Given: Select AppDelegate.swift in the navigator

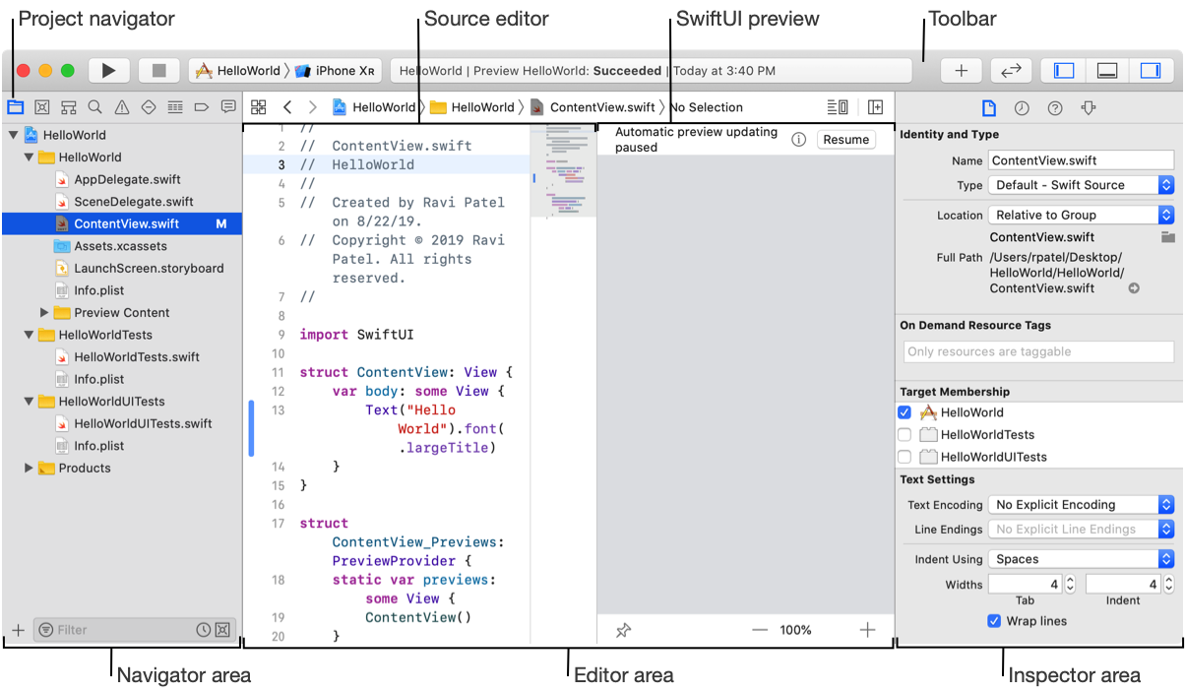Looking at the screenshot, I should coord(127,180).
